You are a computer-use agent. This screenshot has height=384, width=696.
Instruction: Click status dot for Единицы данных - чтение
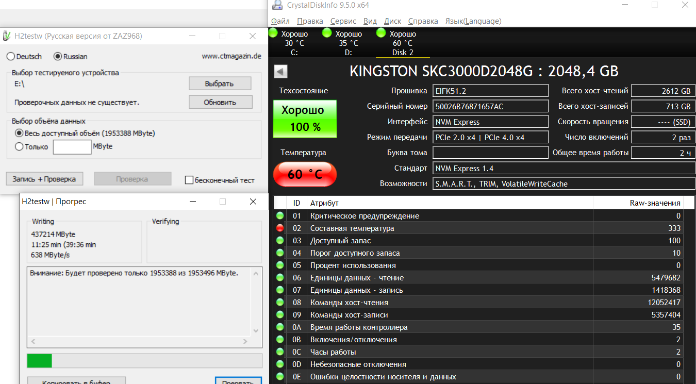click(280, 278)
